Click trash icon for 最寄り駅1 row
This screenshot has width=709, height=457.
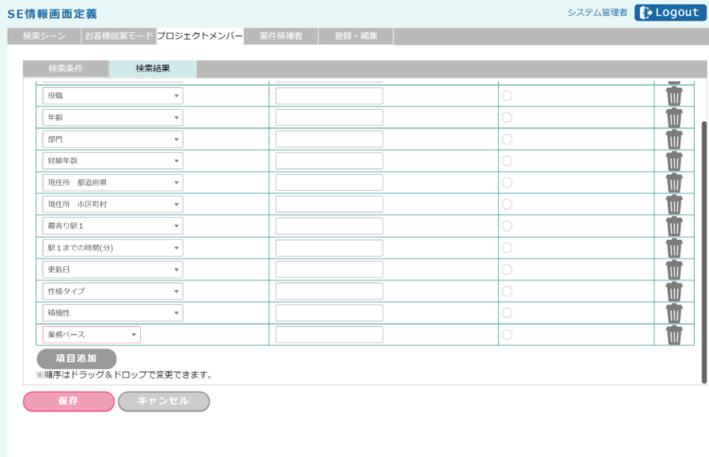(x=674, y=226)
